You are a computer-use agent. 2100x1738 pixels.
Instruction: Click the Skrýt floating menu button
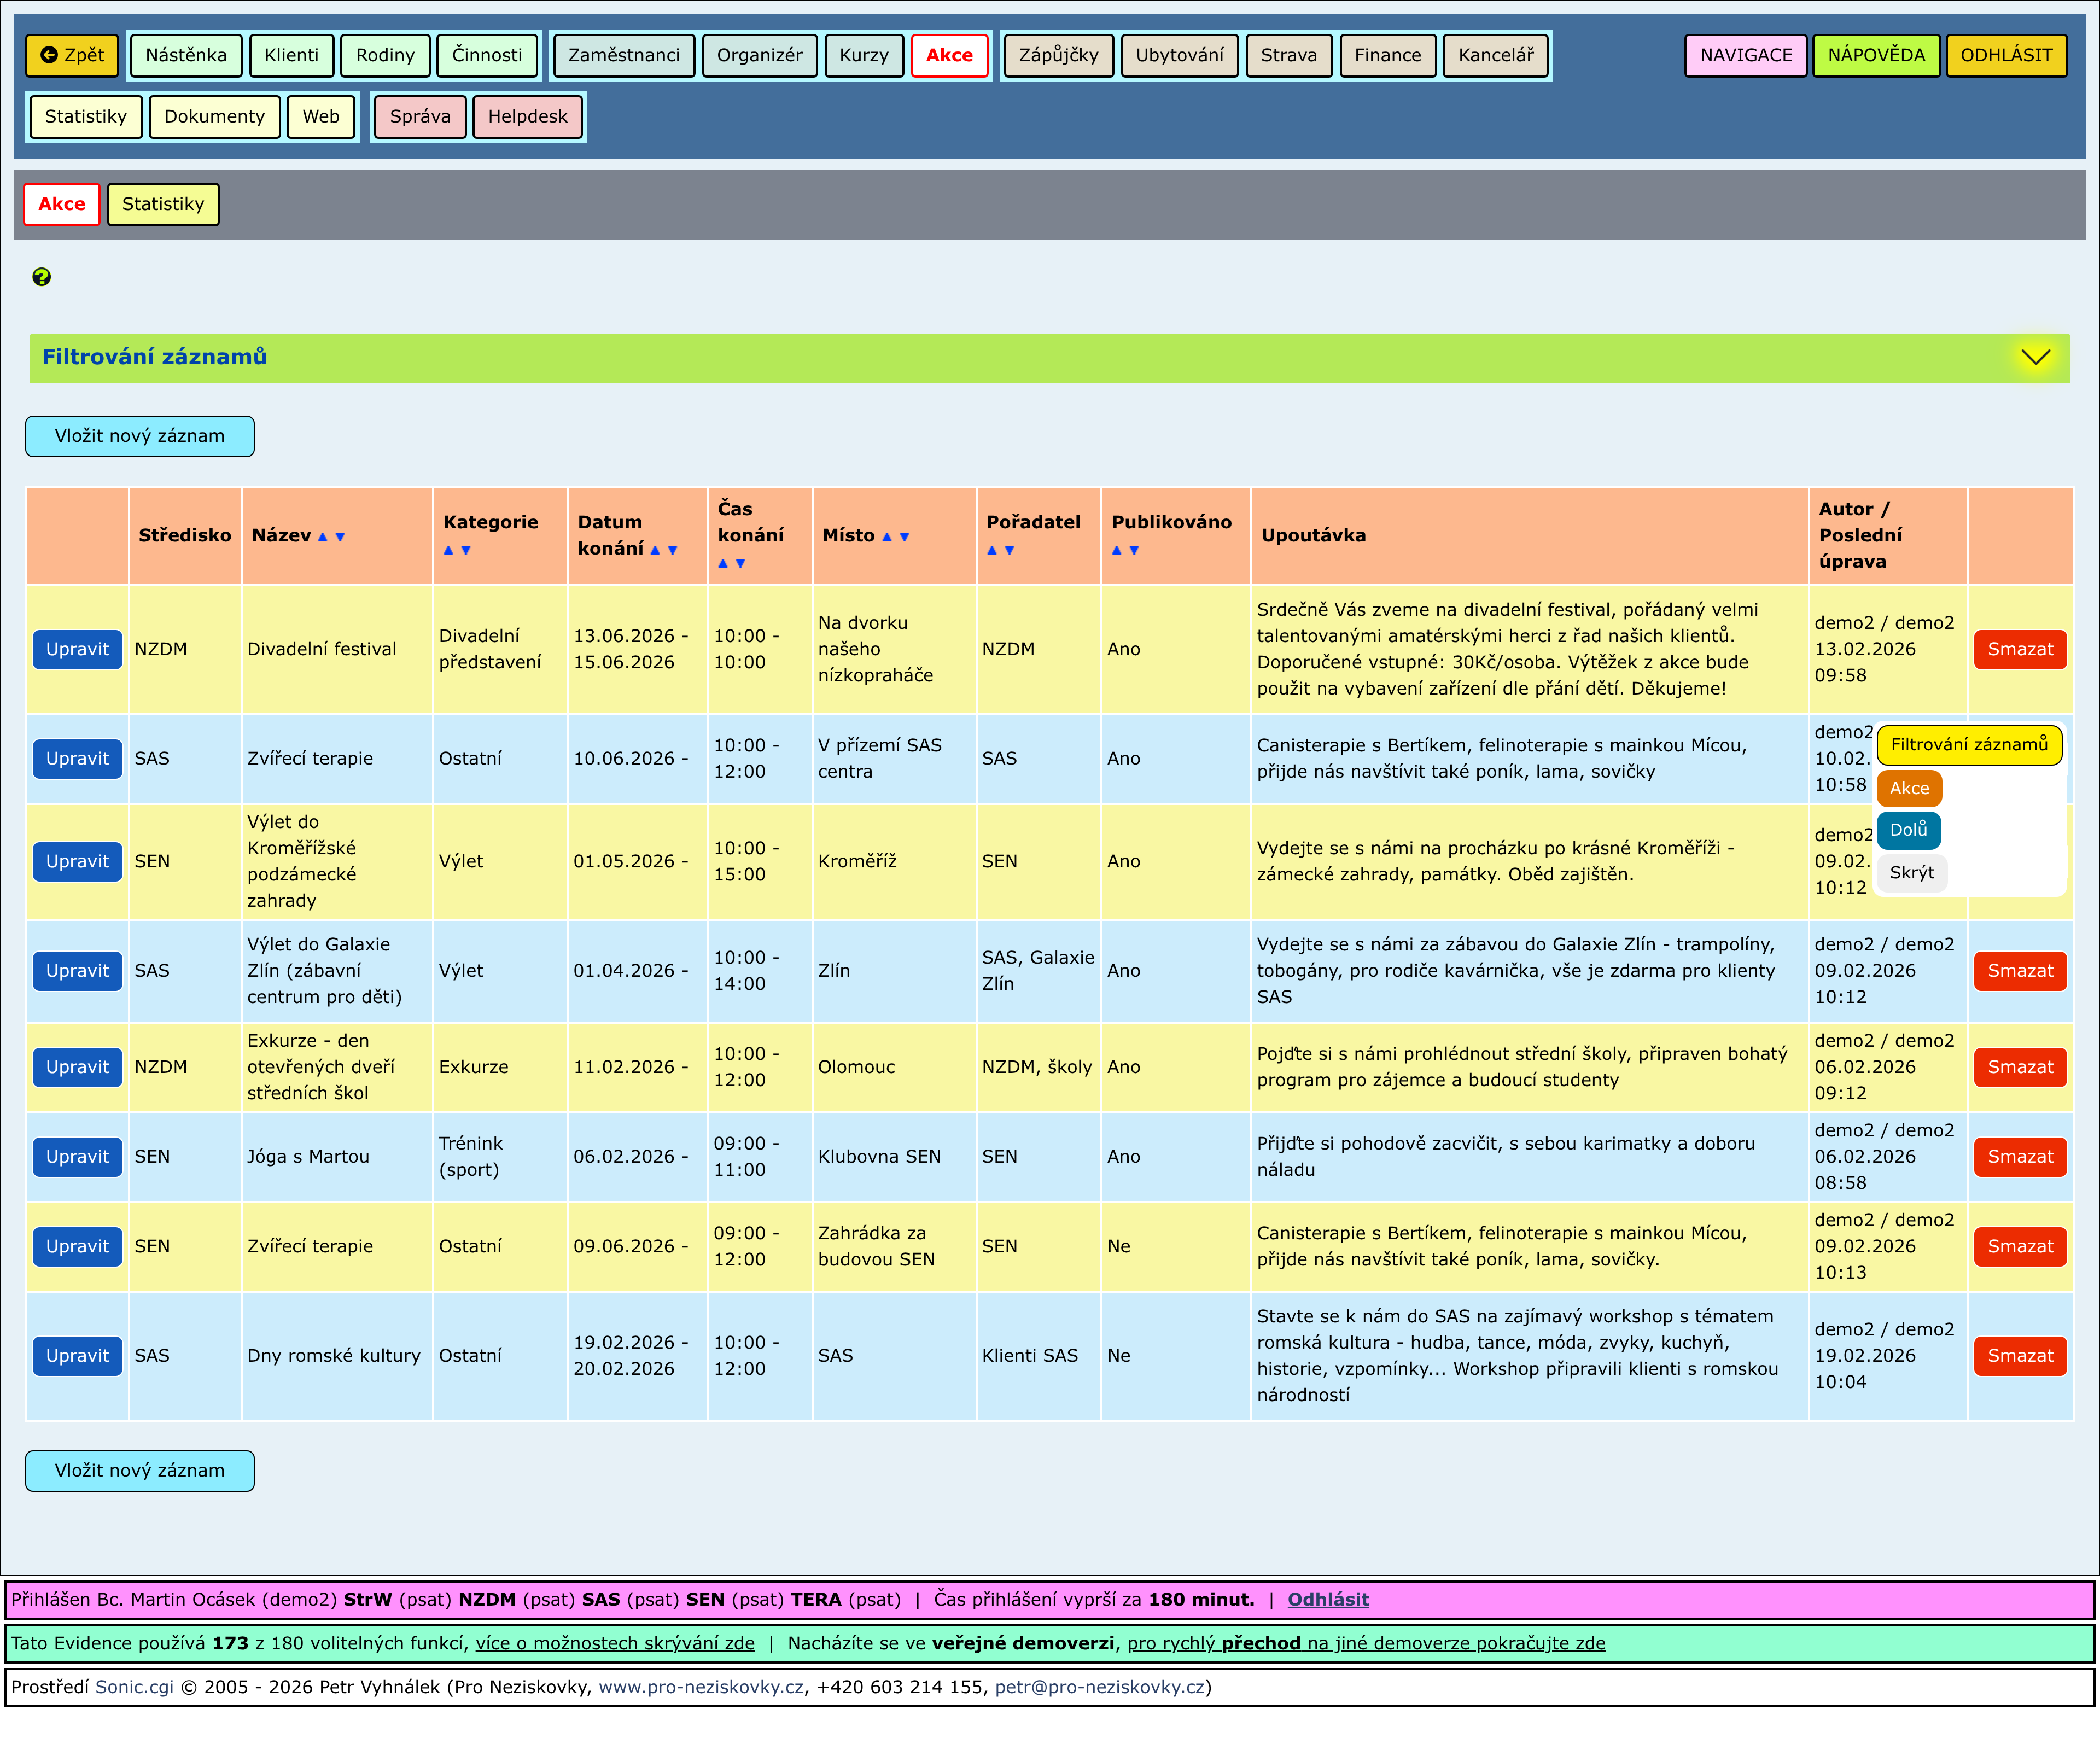click(1911, 873)
